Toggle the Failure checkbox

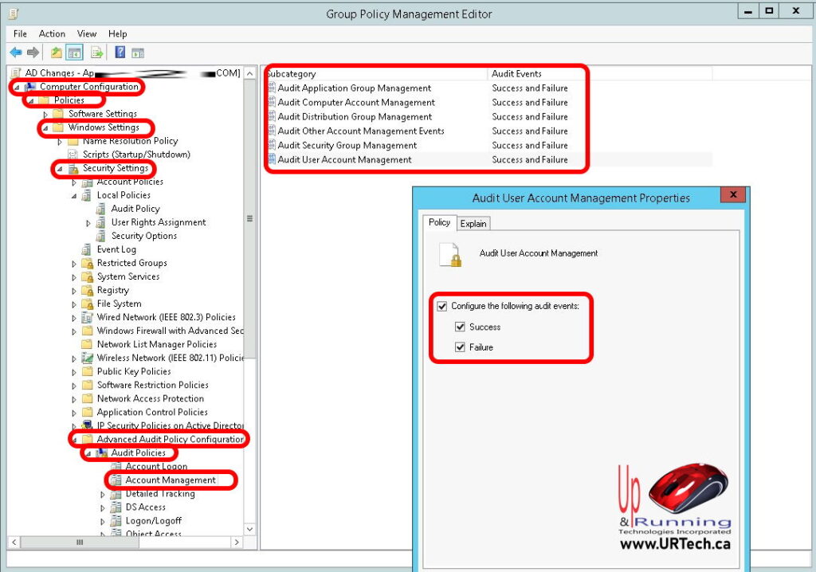(460, 347)
